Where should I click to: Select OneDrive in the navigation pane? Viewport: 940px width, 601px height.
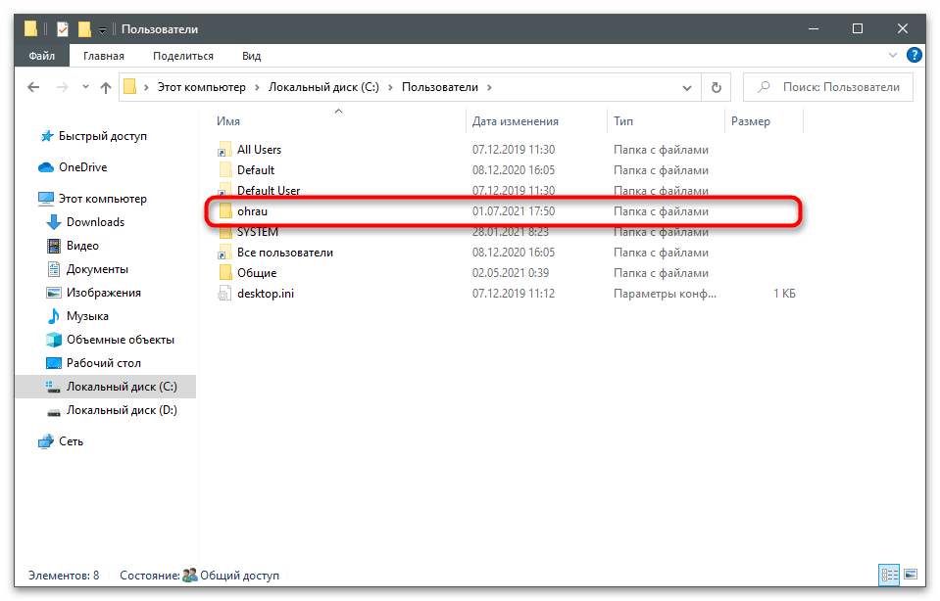(x=82, y=167)
